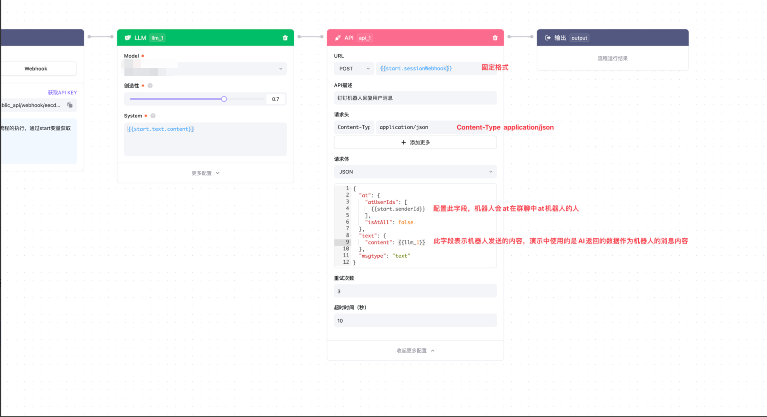Click the 输出 node output icon
This screenshot has height=417, width=767.
point(548,38)
